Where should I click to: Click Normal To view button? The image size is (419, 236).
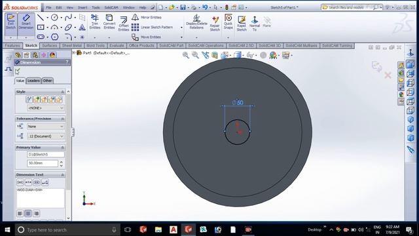pos(255,24)
